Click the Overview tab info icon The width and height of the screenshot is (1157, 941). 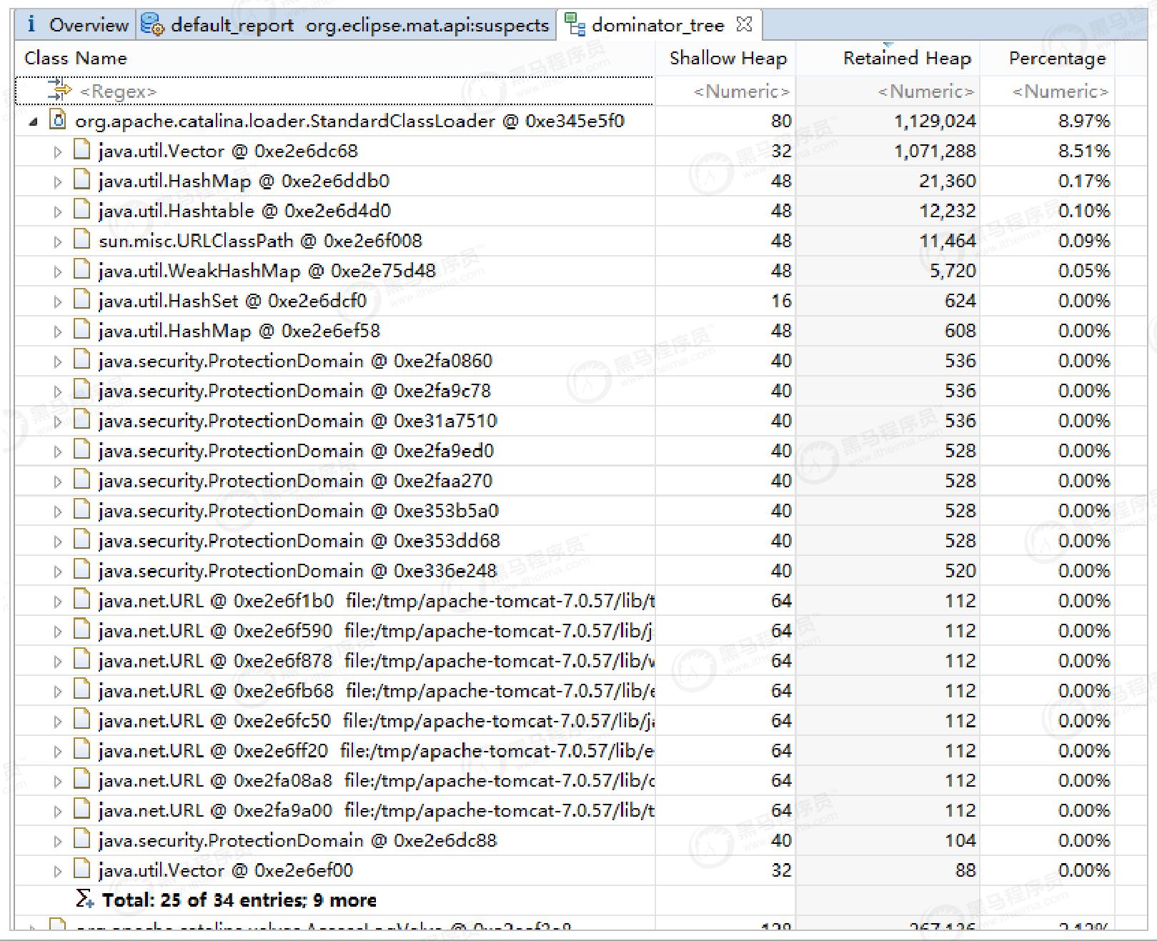(x=31, y=25)
